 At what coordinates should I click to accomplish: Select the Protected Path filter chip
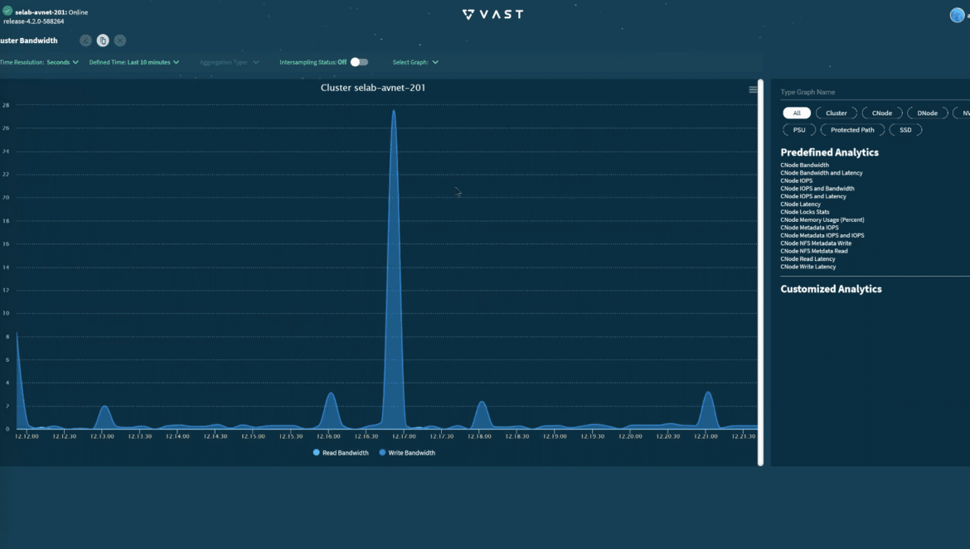tap(852, 130)
